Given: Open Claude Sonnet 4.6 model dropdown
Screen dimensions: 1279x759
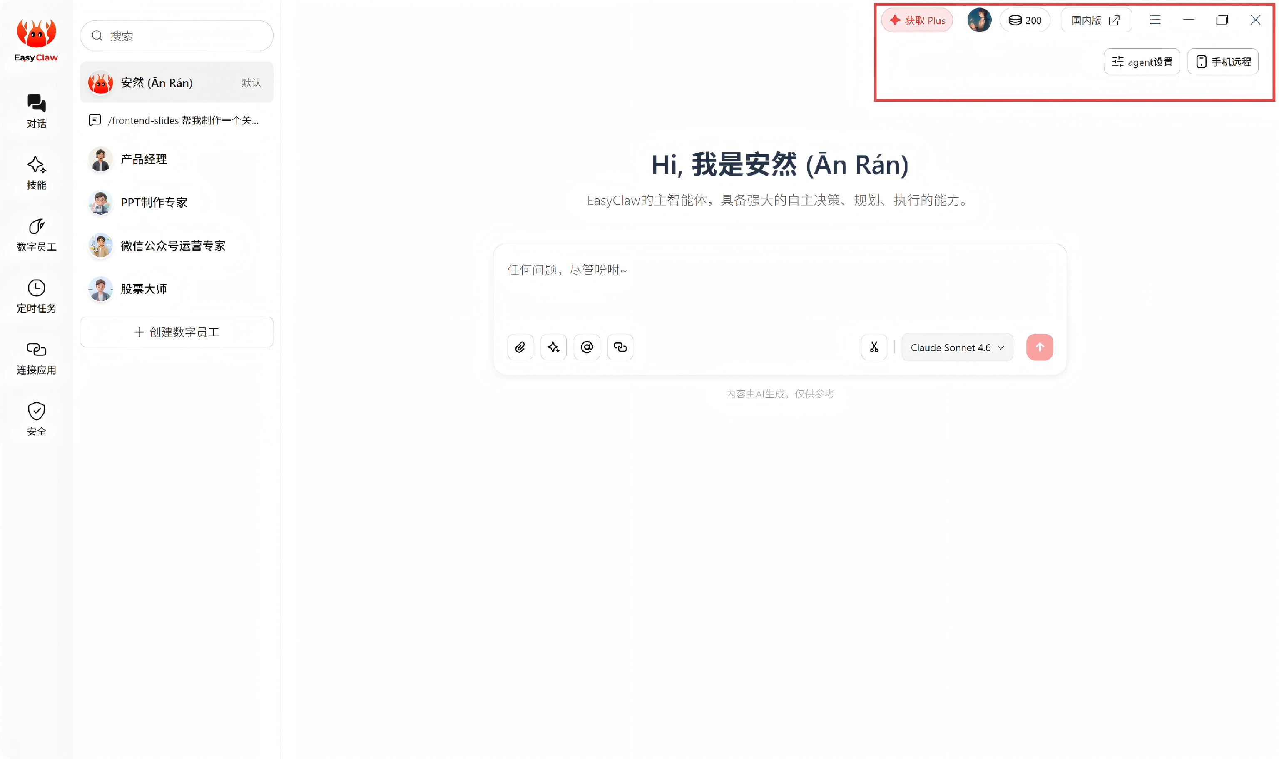Looking at the screenshot, I should (x=957, y=347).
